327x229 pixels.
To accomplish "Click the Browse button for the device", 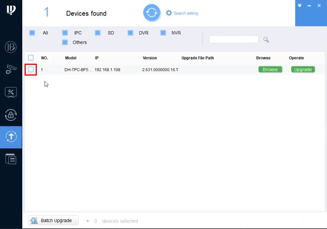I will (270, 69).
